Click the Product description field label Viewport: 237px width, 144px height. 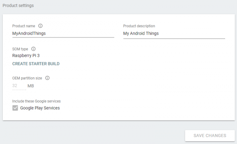click(x=139, y=26)
